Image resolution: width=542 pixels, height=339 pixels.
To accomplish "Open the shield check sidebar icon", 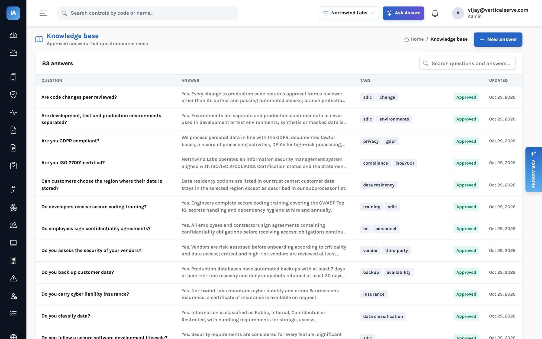I will tap(13, 95).
